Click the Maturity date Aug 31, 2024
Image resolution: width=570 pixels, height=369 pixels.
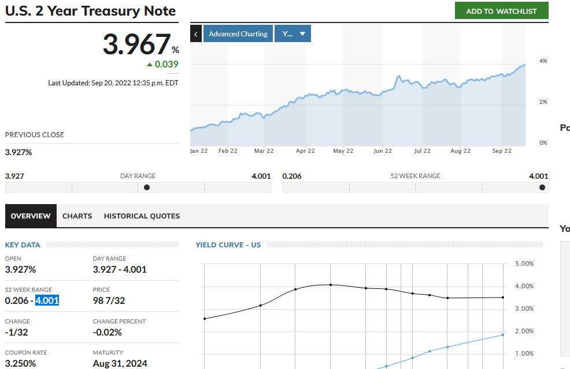click(x=120, y=363)
